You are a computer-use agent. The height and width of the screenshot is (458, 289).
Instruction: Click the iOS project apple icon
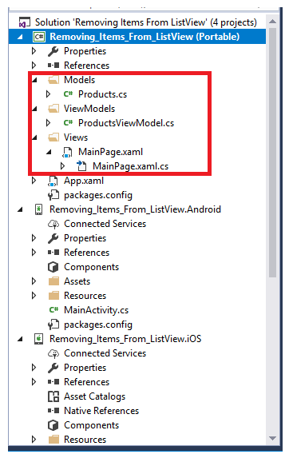38,339
